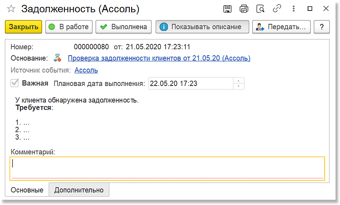Click the yellow Закрыть button
This screenshot has width=340, height=205.
click(x=23, y=27)
